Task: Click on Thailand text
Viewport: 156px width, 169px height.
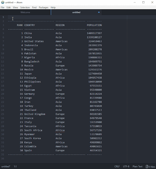Action: pos(30,110)
